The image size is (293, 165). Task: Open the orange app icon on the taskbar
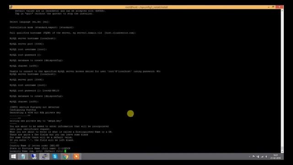click(x=76, y=156)
